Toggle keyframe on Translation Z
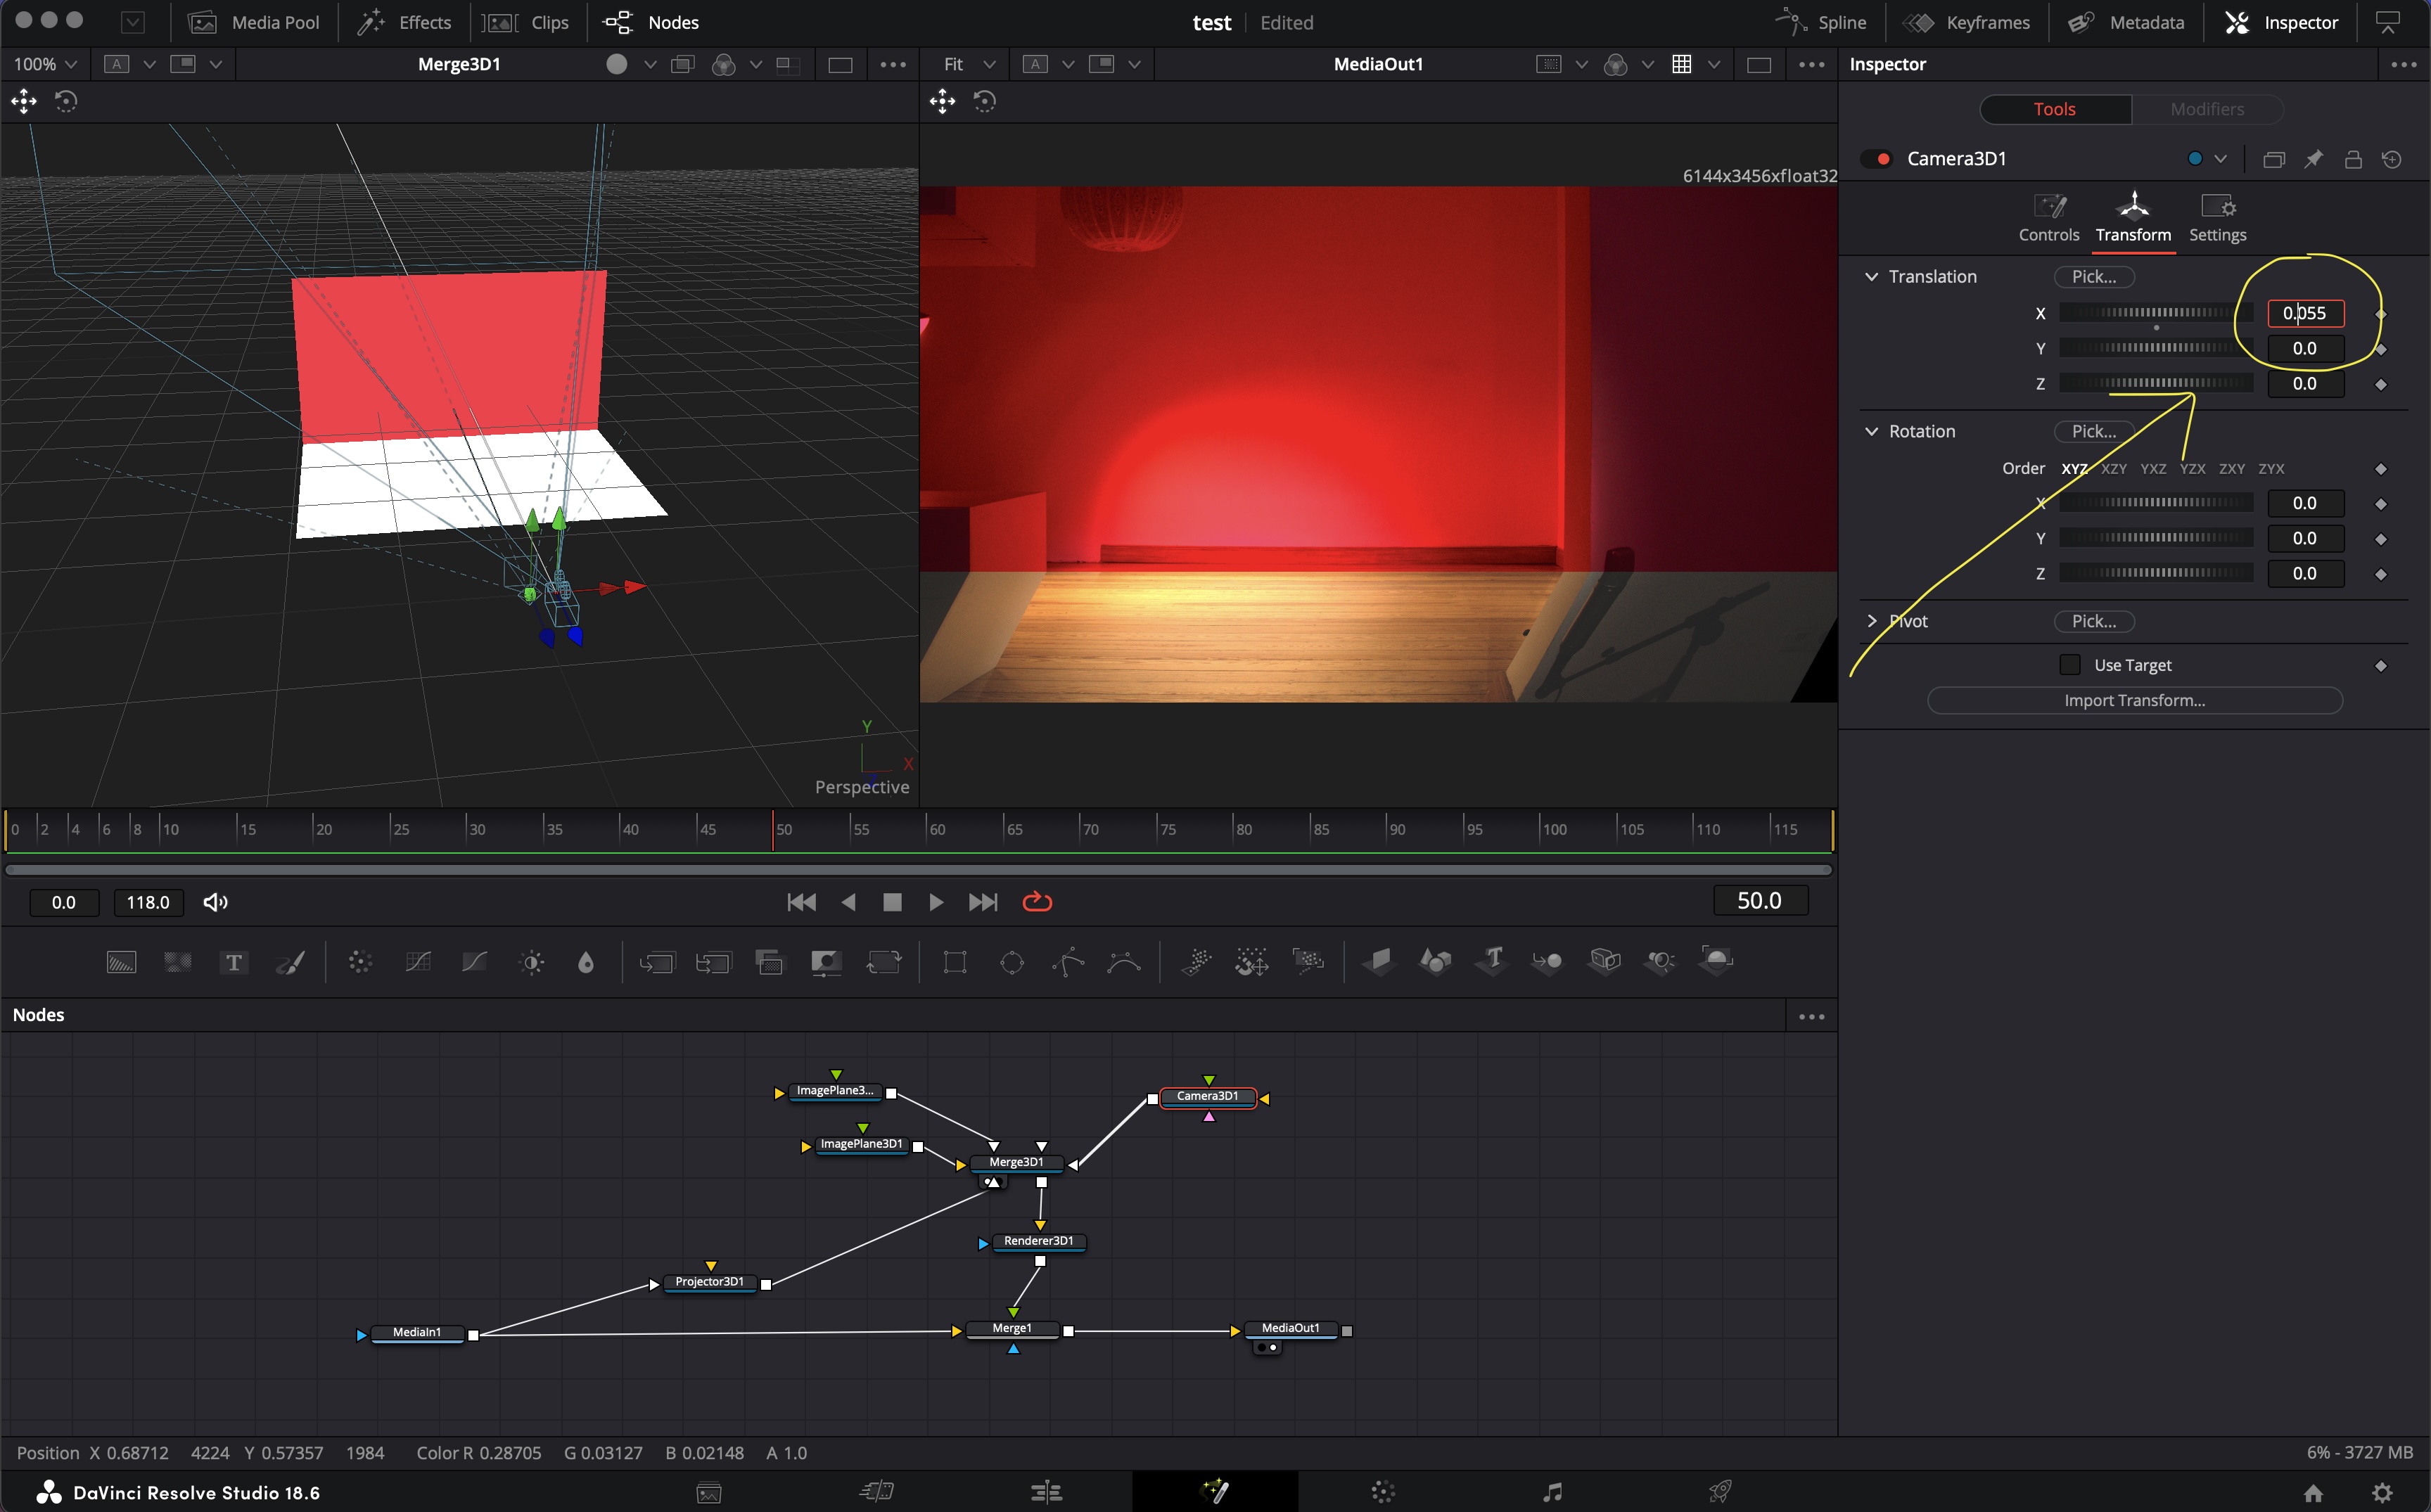2431x1512 pixels. click(2381, 384)
